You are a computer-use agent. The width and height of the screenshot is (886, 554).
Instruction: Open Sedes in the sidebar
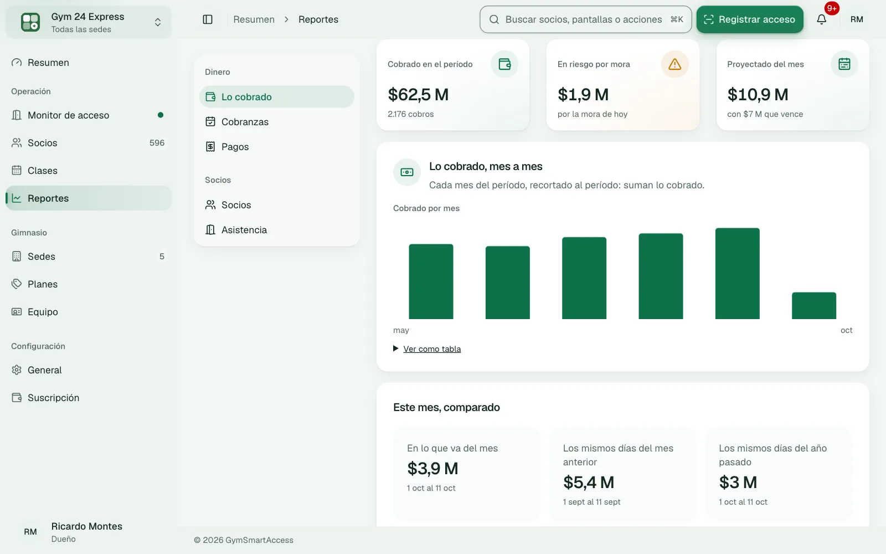(89, 257)
